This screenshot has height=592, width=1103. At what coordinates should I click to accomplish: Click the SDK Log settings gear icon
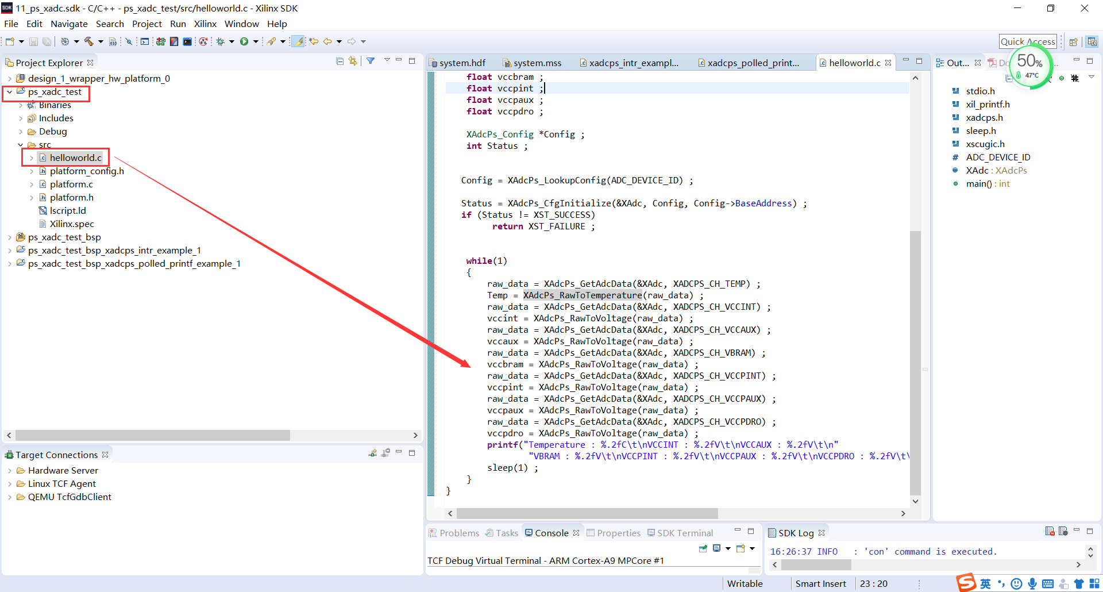(1063, 531)
